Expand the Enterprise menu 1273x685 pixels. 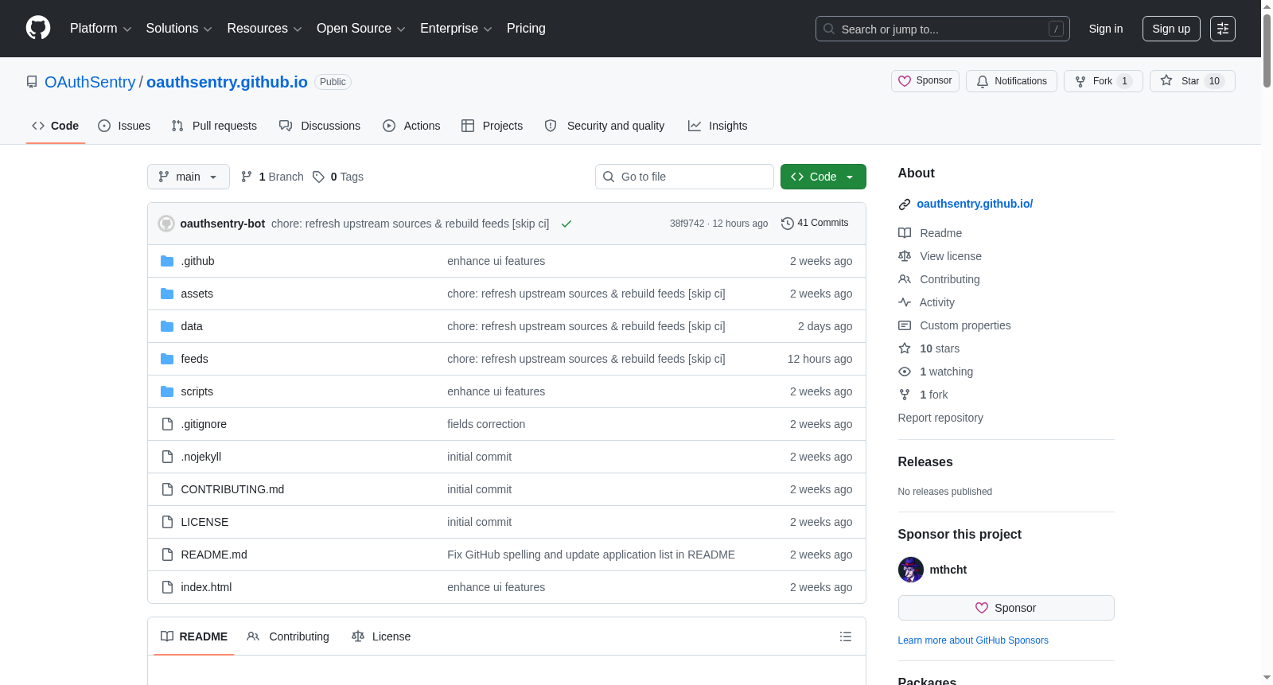tap(456, 29)
